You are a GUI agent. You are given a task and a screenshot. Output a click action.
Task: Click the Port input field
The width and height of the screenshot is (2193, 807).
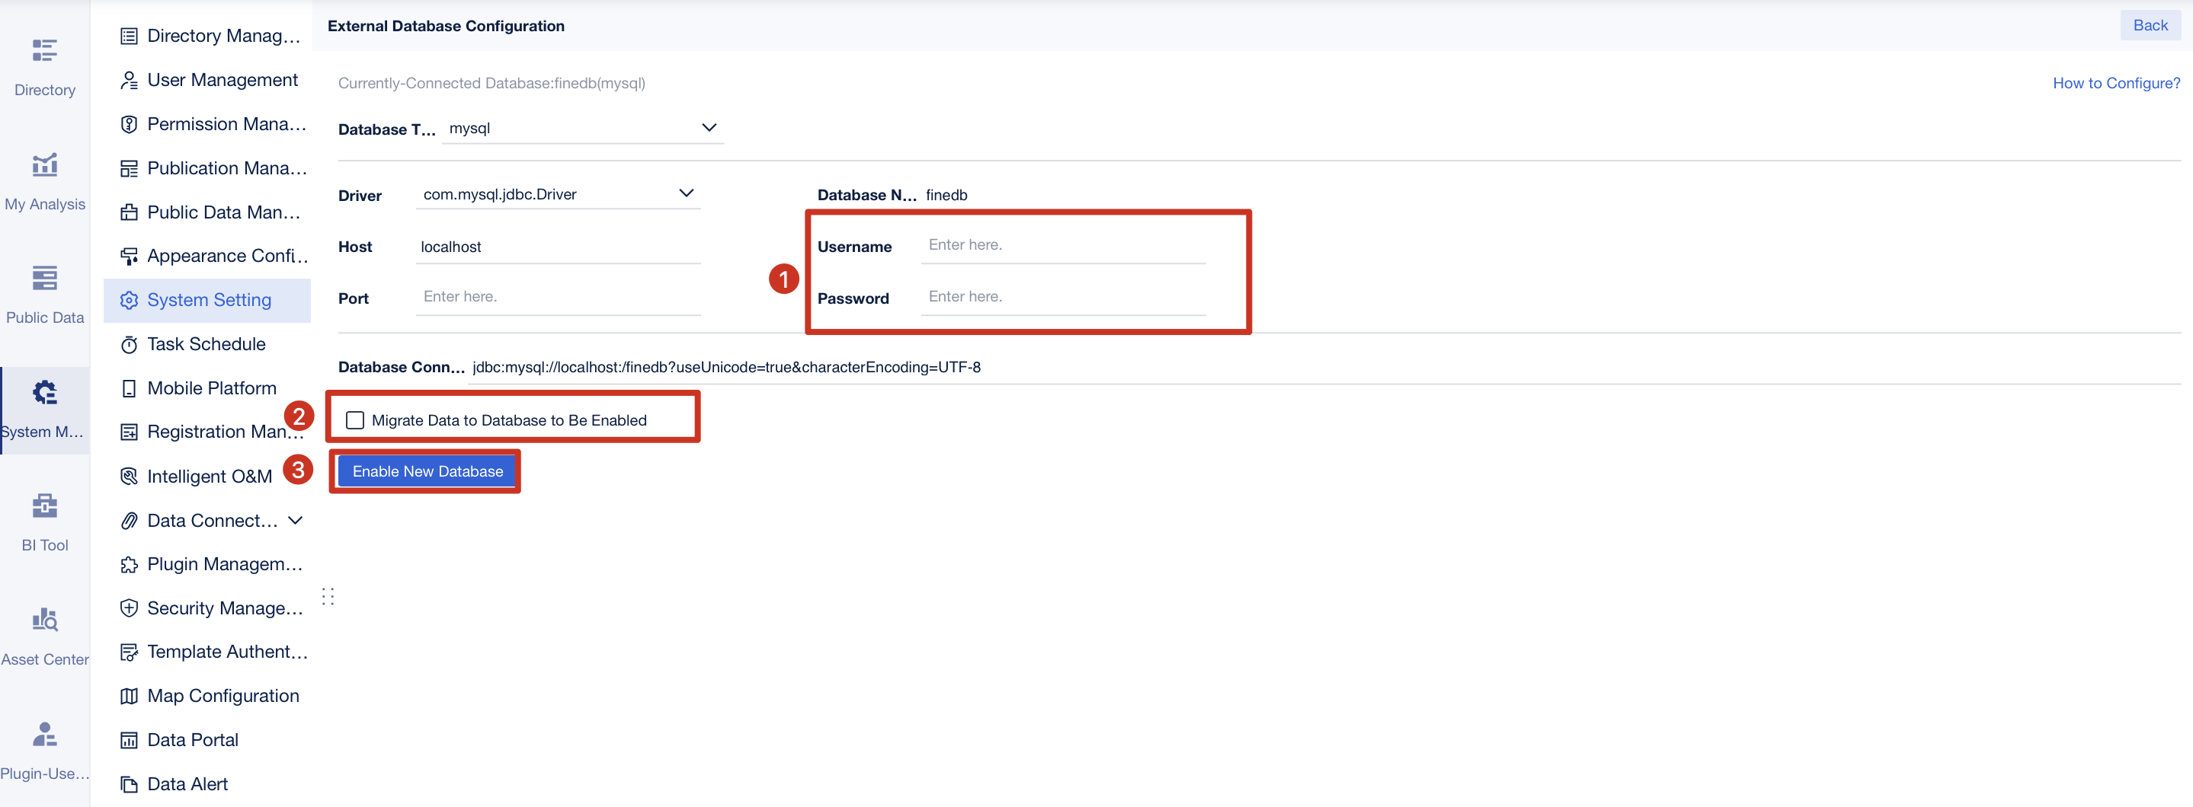pyautogui.click(x=558, y=295)
